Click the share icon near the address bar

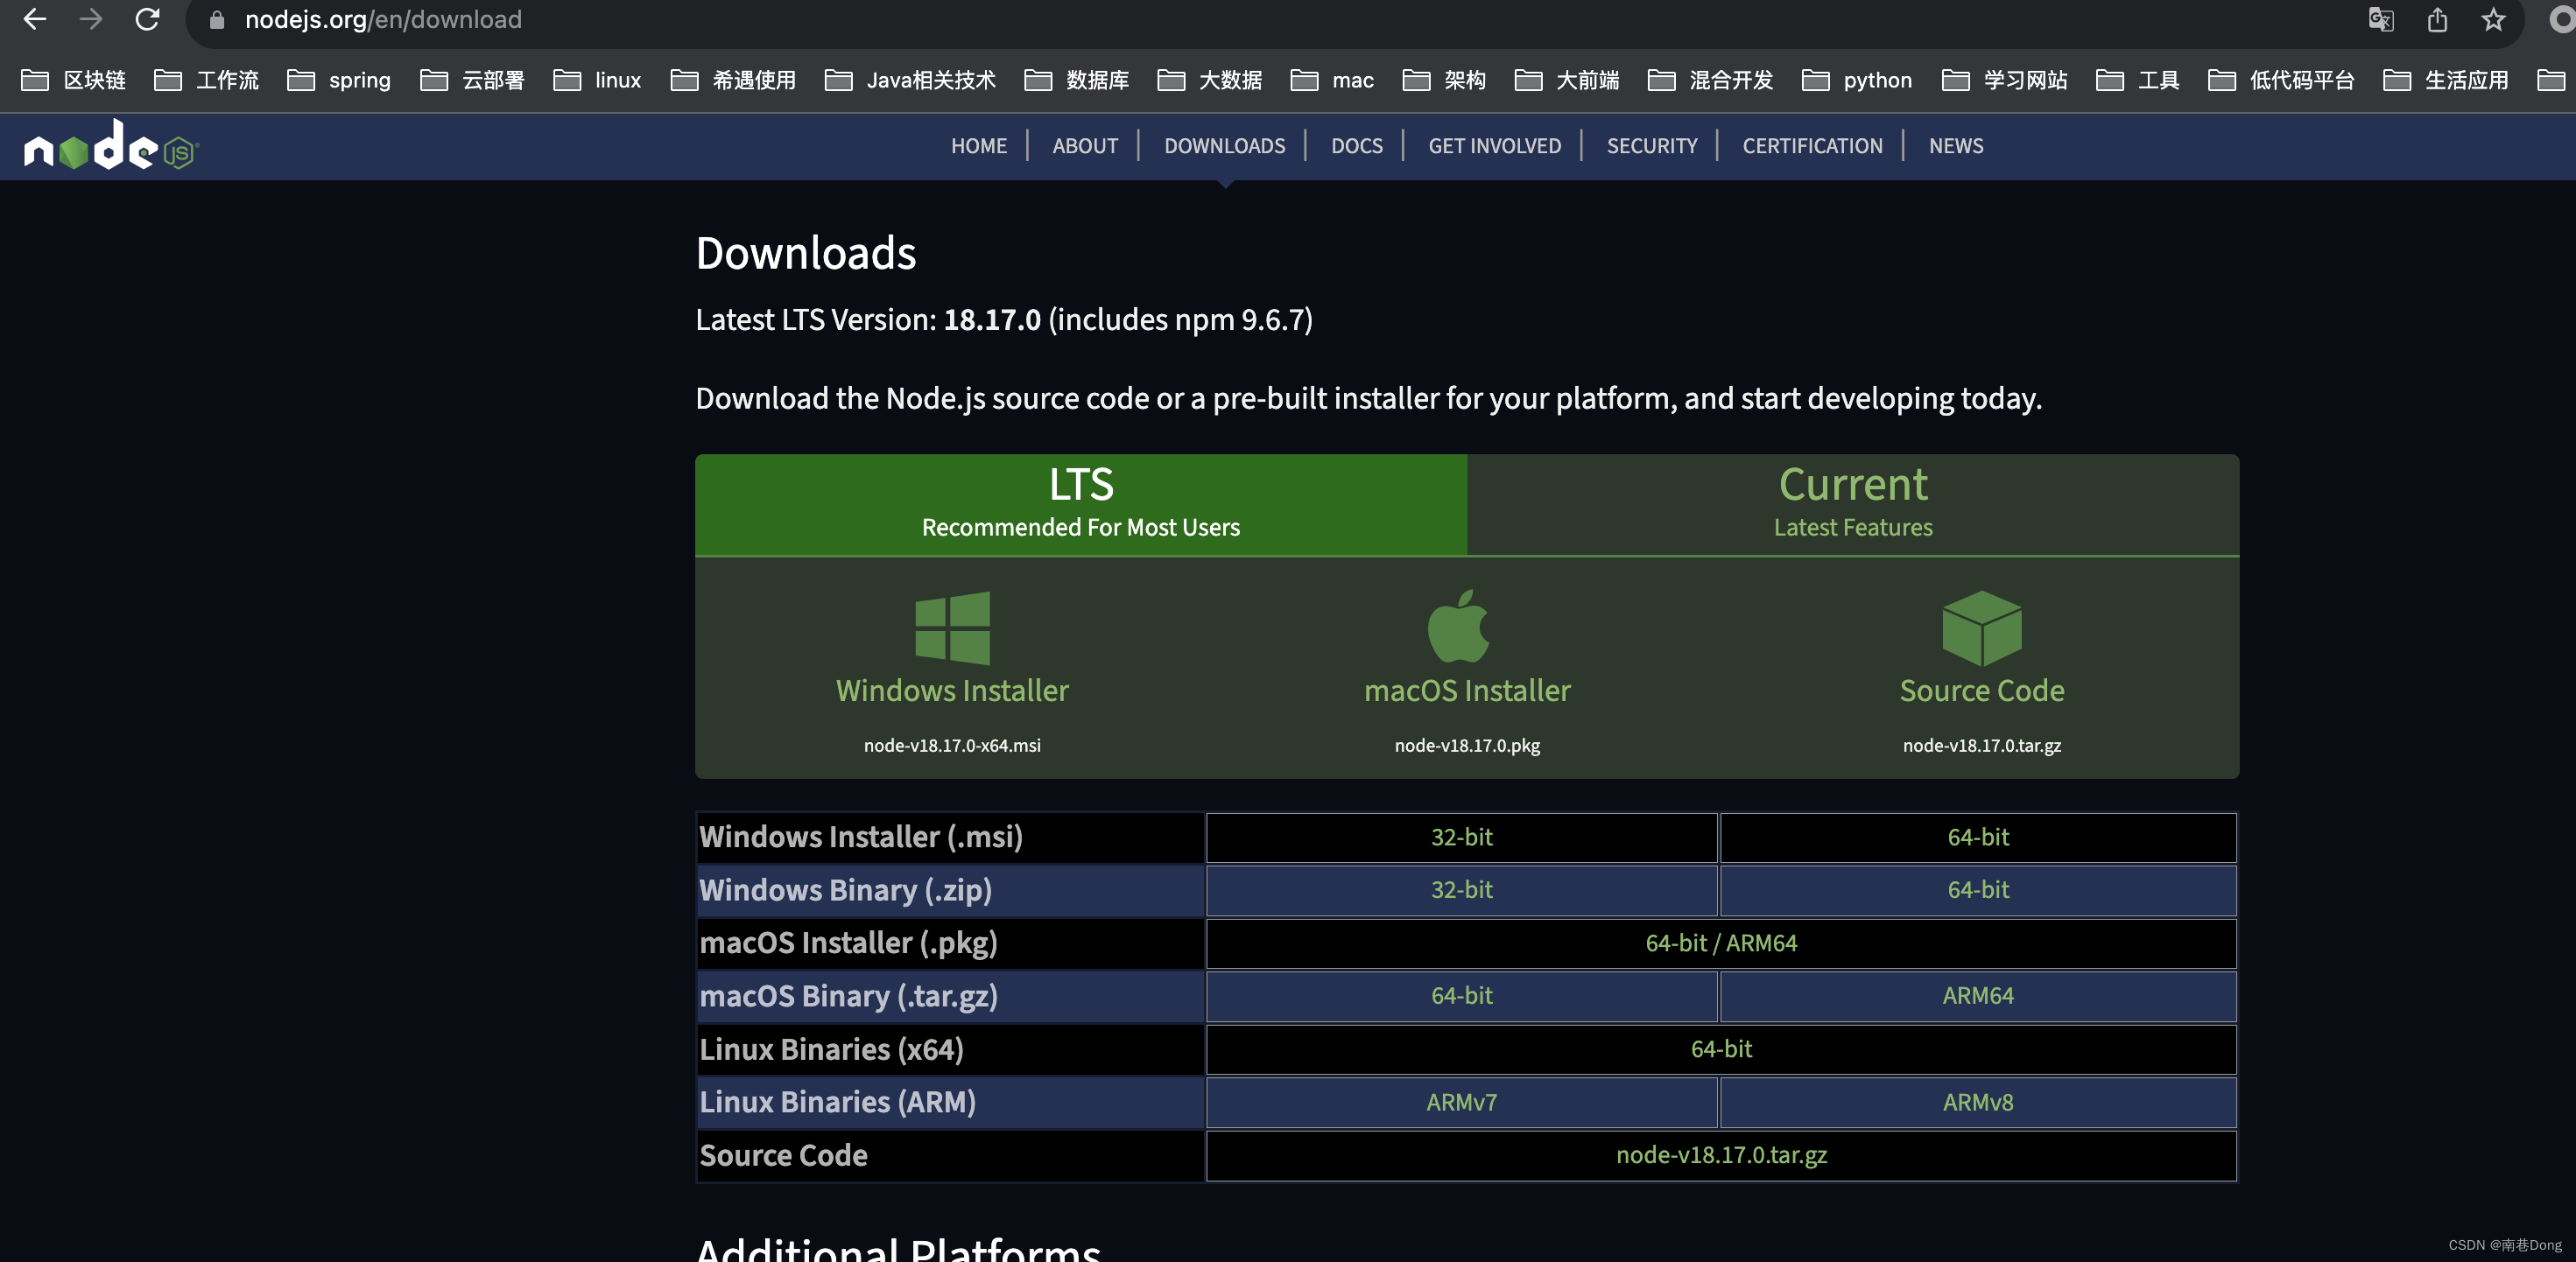[x=2437, y=19]
